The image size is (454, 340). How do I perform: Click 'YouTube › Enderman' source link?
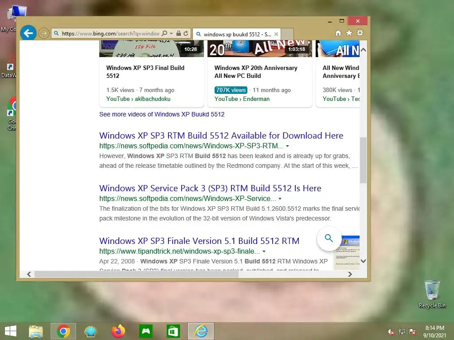[x=242, y=99]
